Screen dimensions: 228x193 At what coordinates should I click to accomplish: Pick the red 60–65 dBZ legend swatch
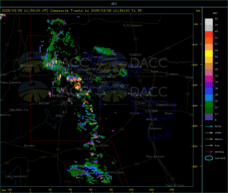[x=209, y=34]
